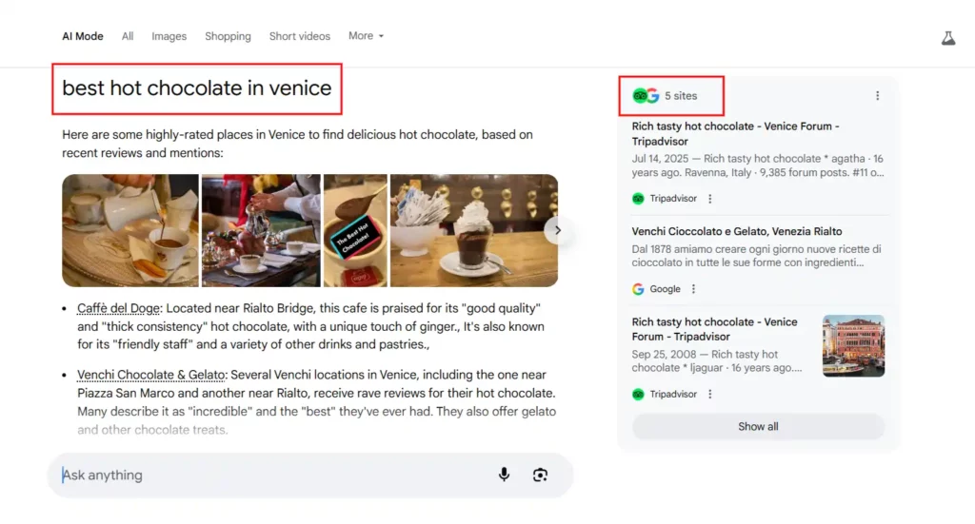
Task: Click the Show all button
Action: [758, 427]
